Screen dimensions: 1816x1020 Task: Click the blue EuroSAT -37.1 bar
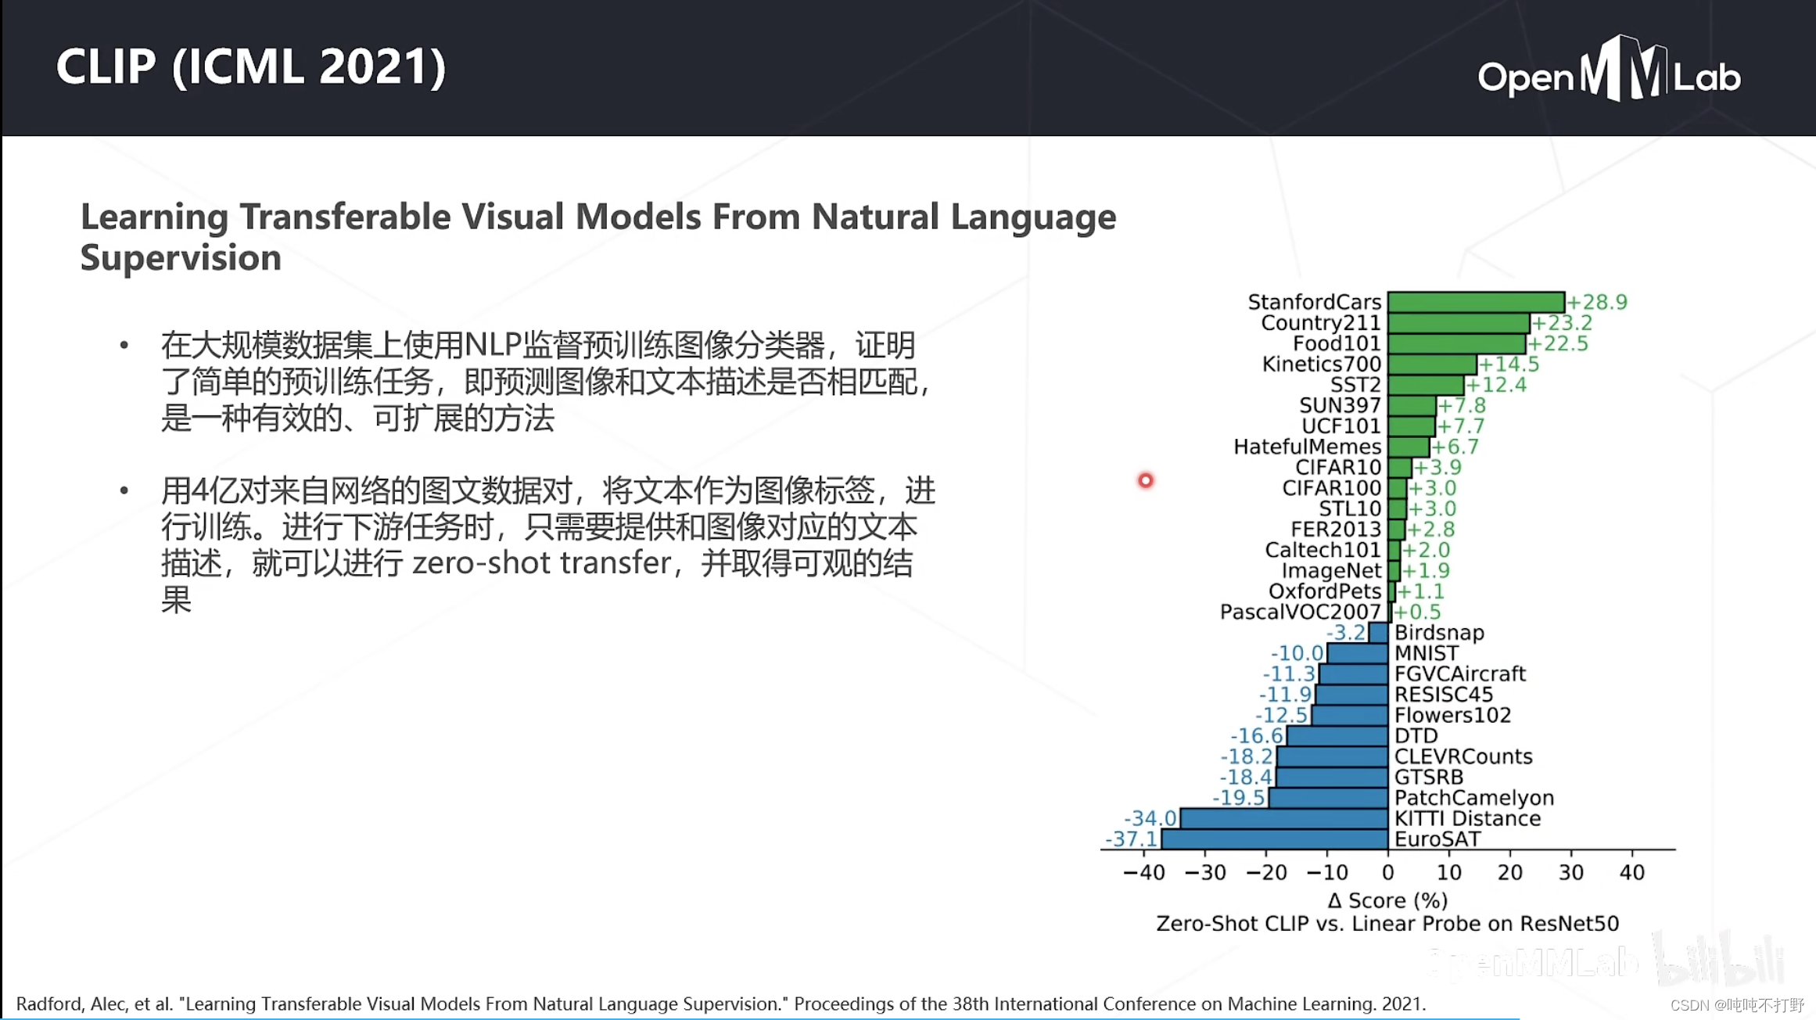coord(1275,839)
